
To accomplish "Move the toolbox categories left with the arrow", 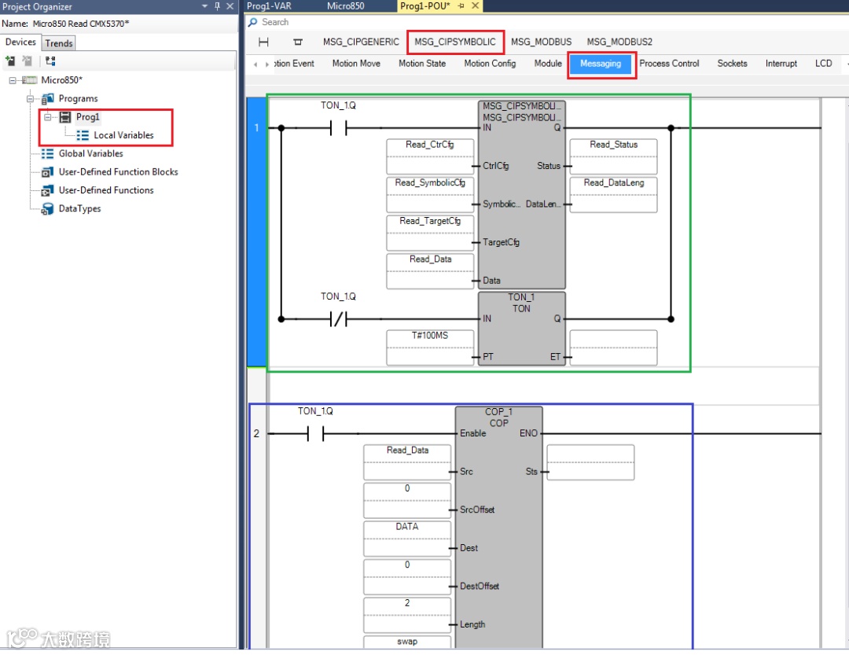I will pos(255,64).
